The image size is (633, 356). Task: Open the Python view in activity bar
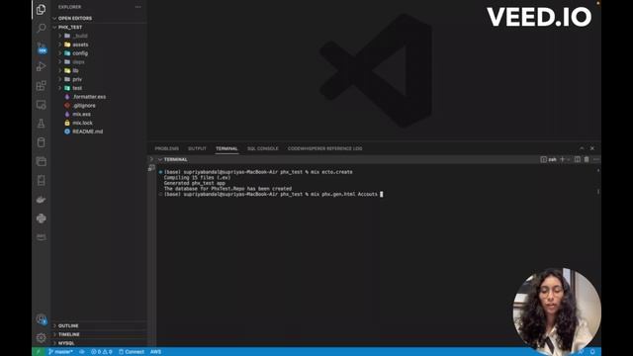click(41, 219)
